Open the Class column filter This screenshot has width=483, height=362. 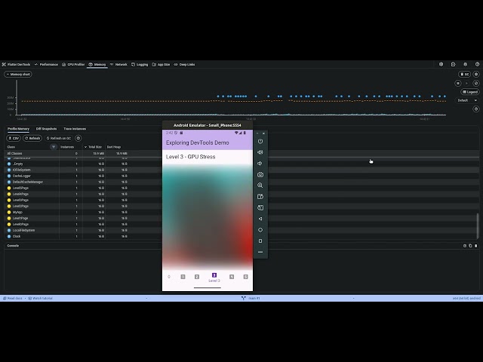(x=54, y=147)
